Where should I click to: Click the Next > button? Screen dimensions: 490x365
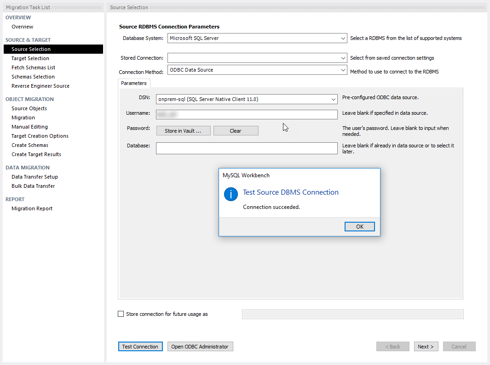(x=426, y=347)
